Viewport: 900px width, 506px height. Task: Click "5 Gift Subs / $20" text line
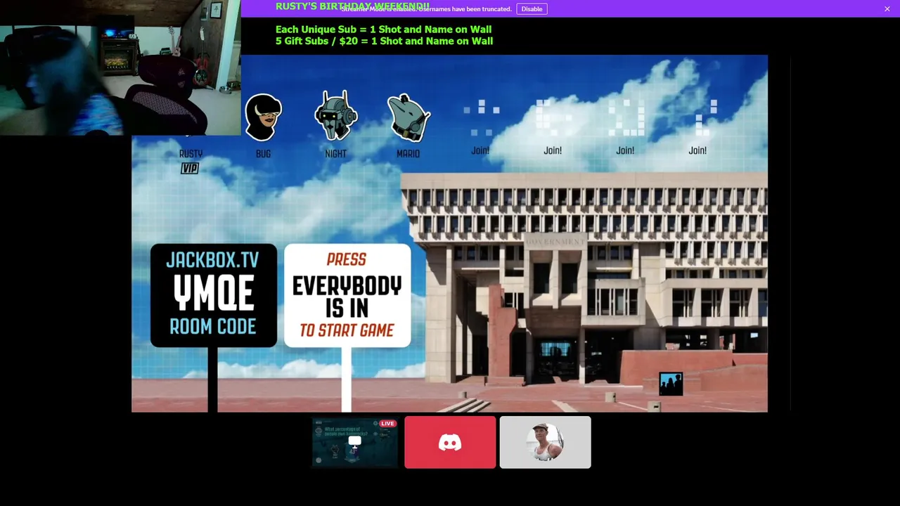pyautogui.click(x=384, y=41)
